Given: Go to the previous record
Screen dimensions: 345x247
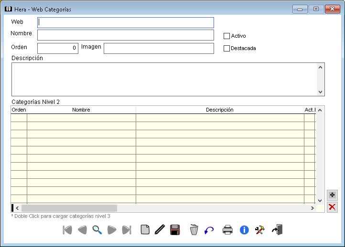Looking at the screenshot, I should (x=82, y=230).
